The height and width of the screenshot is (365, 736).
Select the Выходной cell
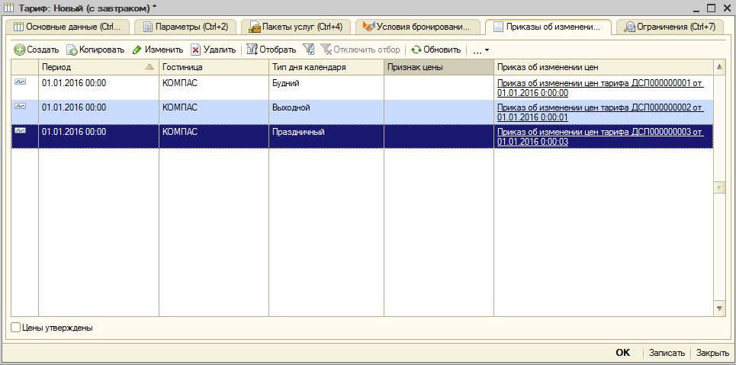pos(326,112)
